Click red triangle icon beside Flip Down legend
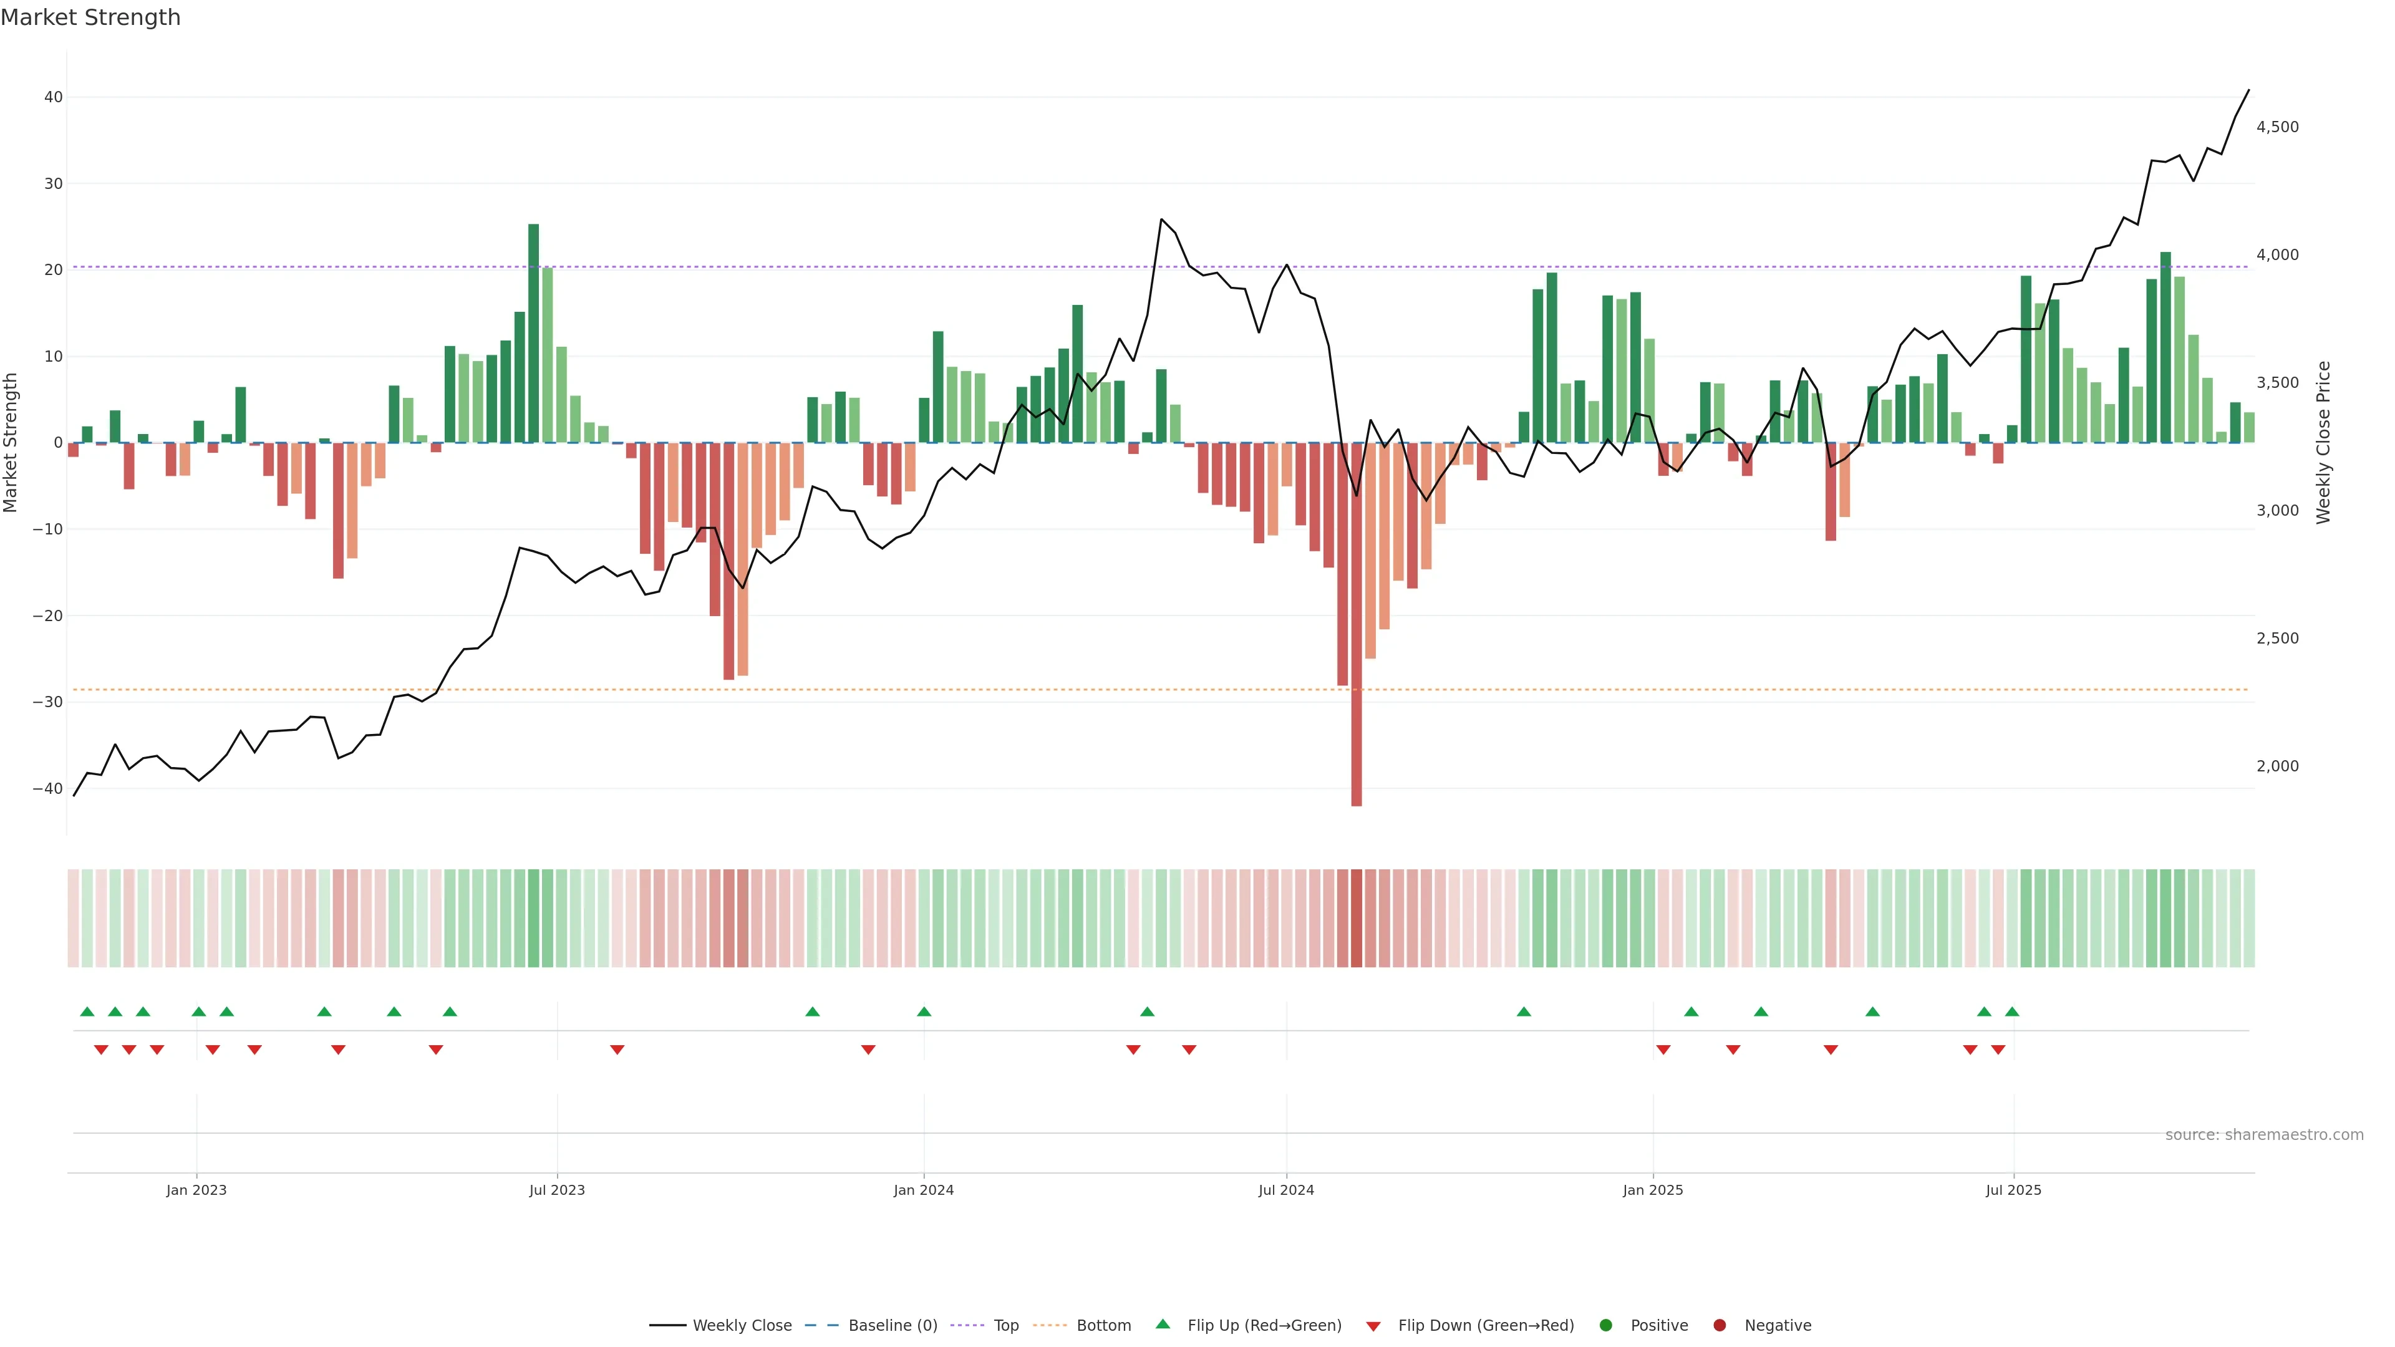The width and height of the screenshot is (2395, 1347). 1373,1326
